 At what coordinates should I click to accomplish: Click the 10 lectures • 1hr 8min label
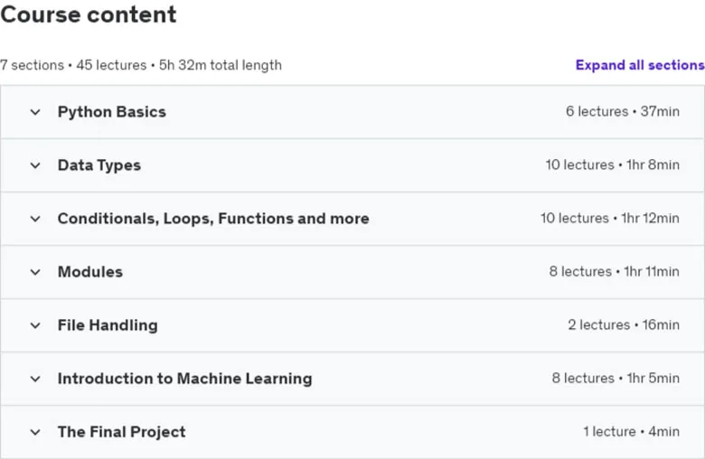click(x=613, y=164)
